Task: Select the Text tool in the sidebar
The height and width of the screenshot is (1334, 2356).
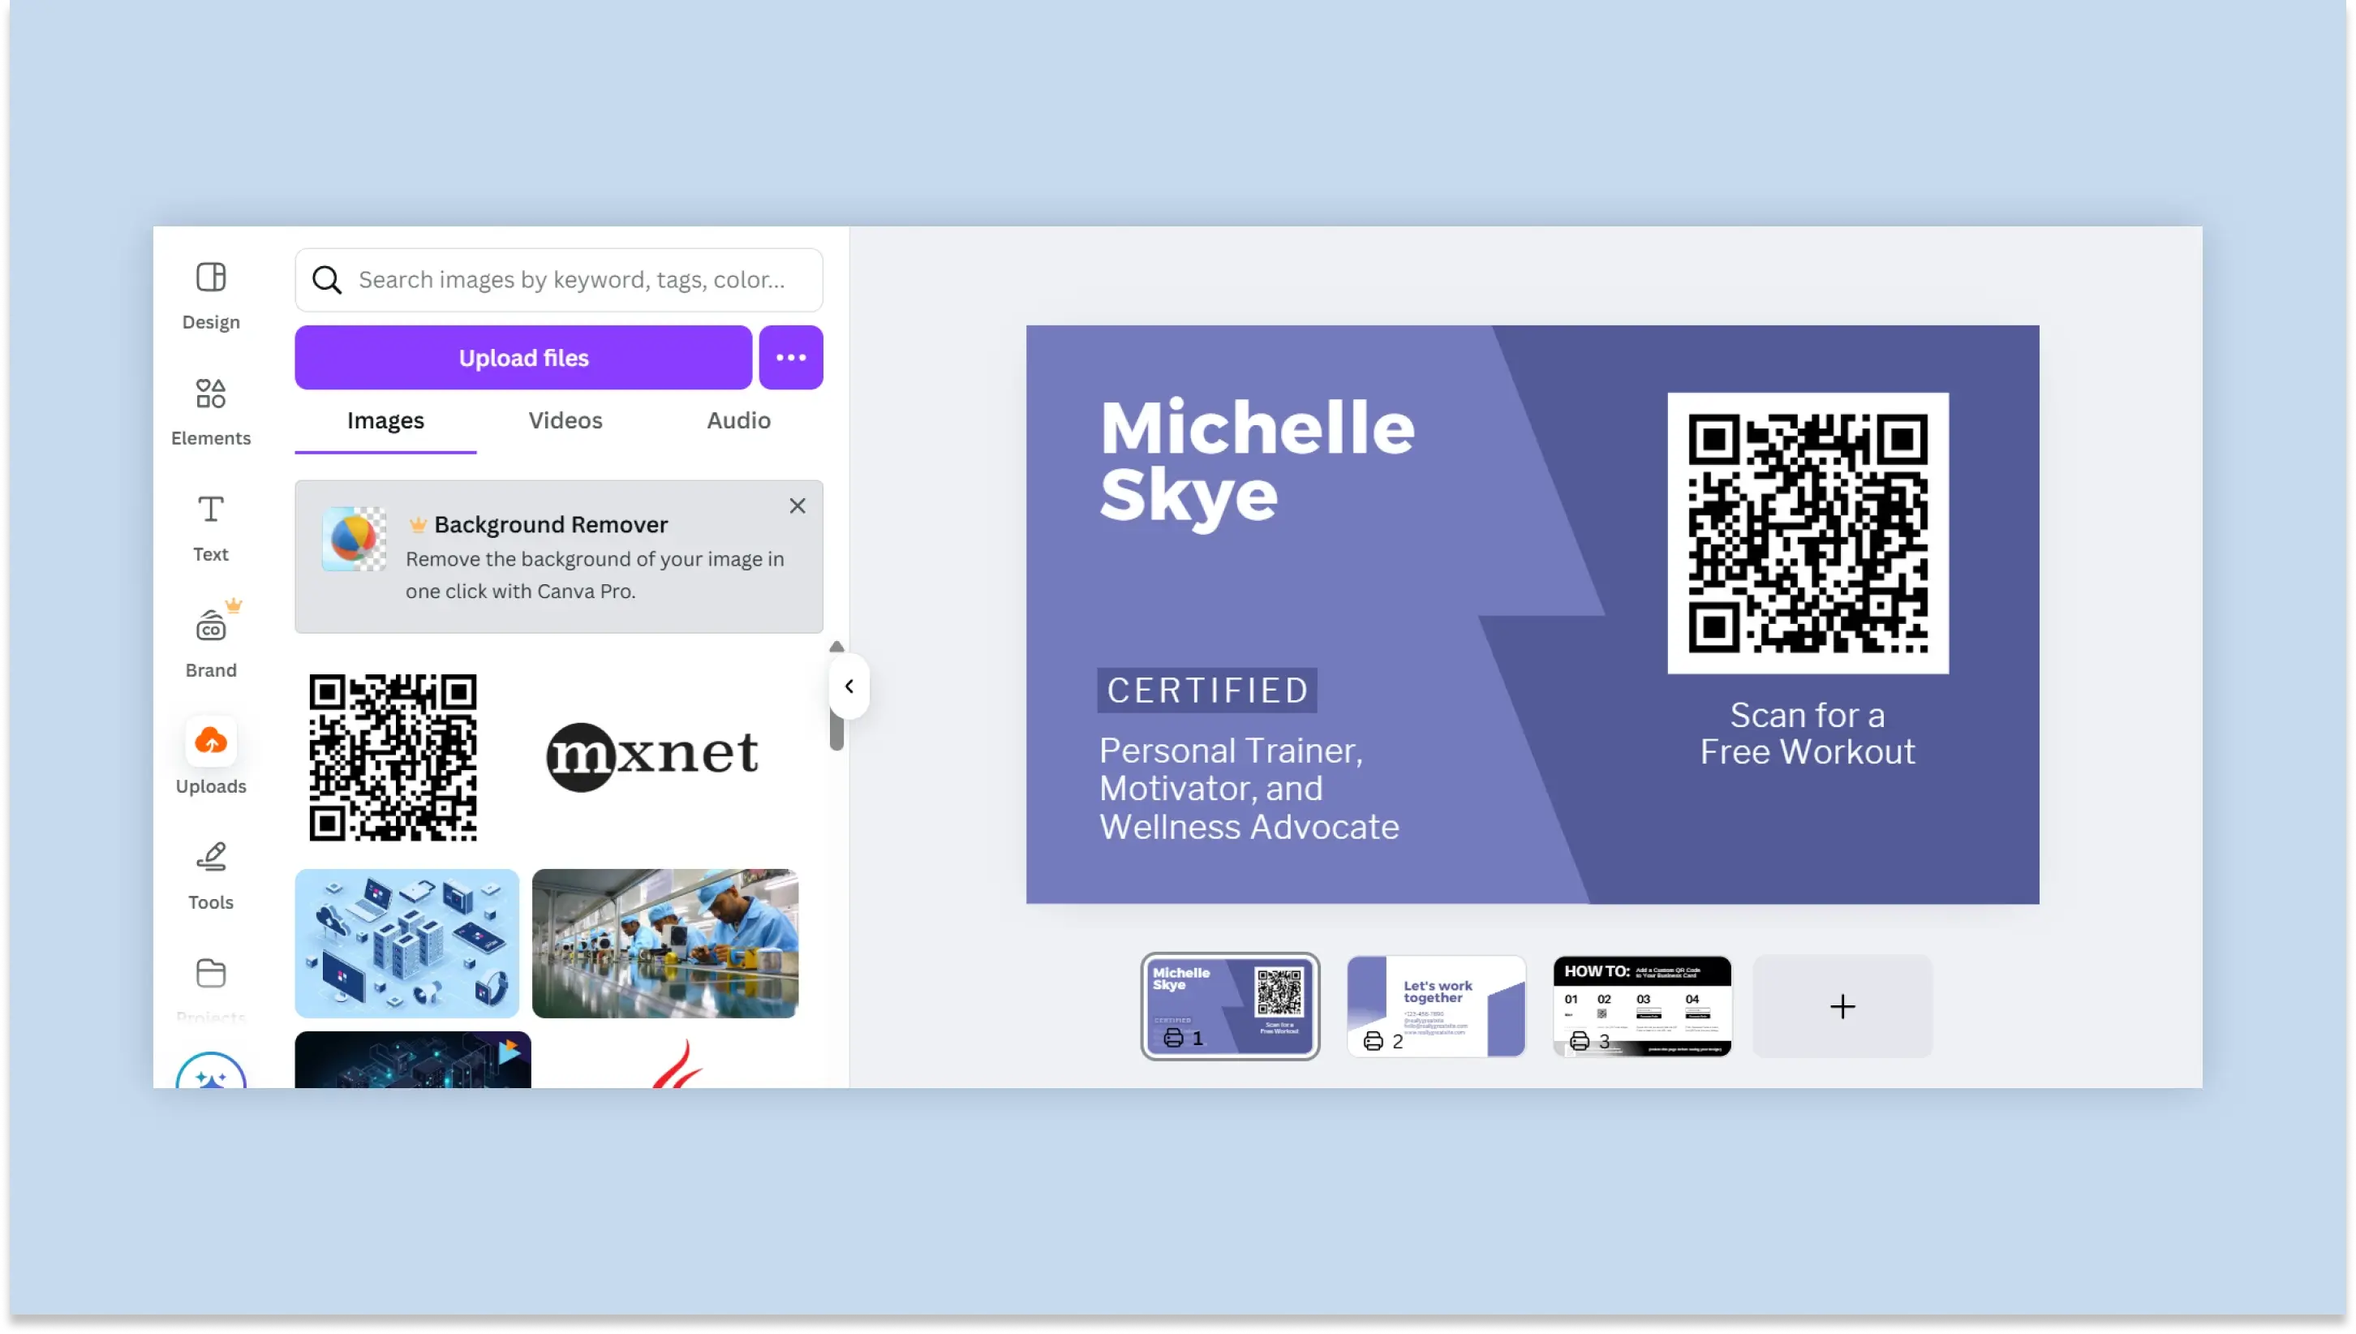Action: coord(211,527)
